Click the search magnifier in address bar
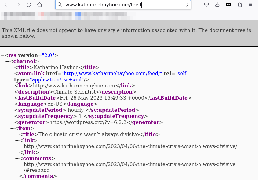Screen dimensions: 259x180 [60, 5]
